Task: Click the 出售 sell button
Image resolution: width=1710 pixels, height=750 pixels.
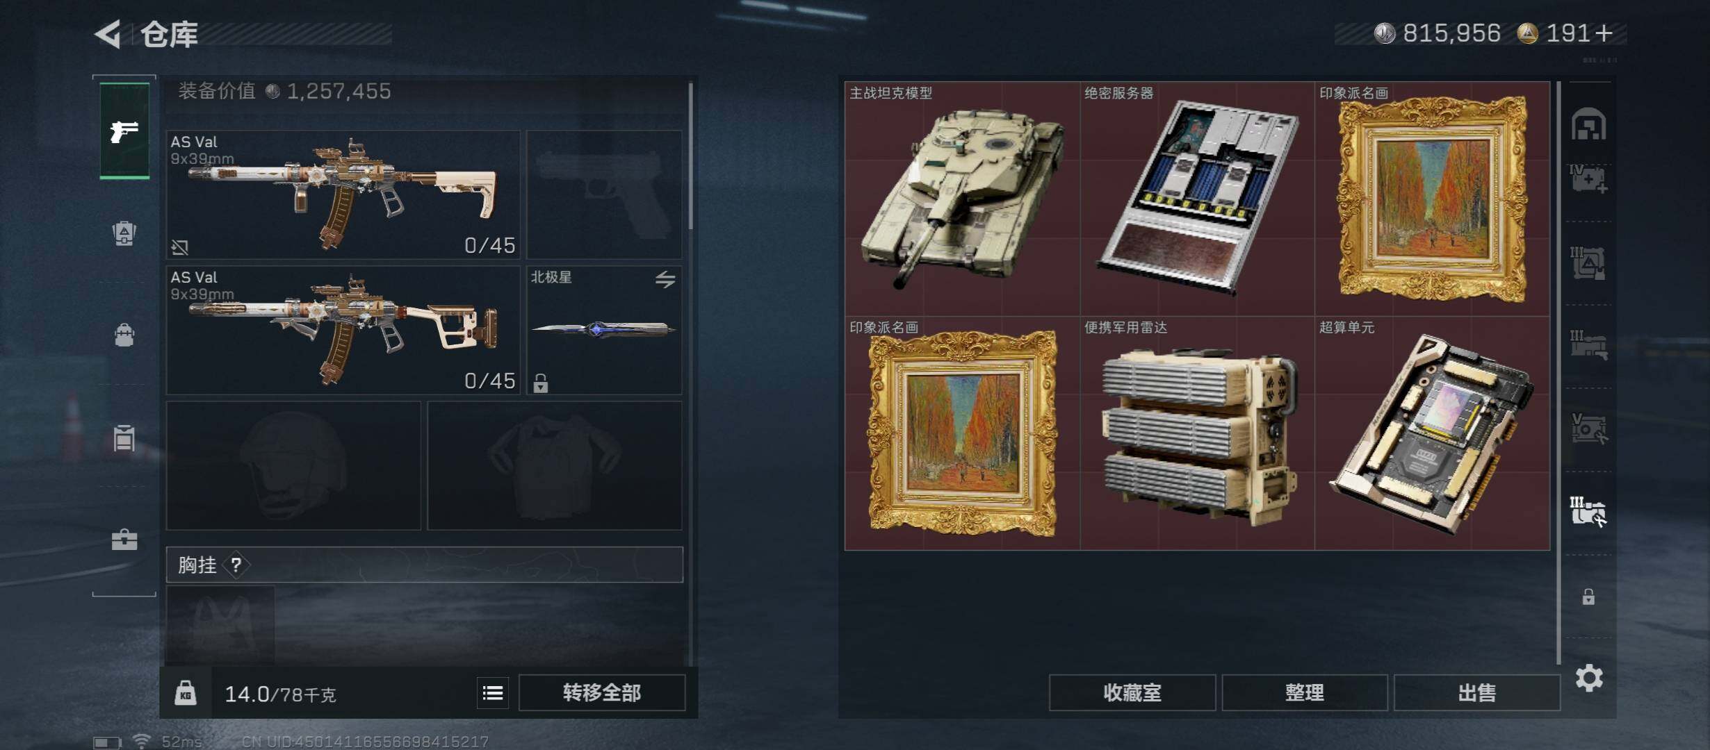Action: [x=1476, y=692]
